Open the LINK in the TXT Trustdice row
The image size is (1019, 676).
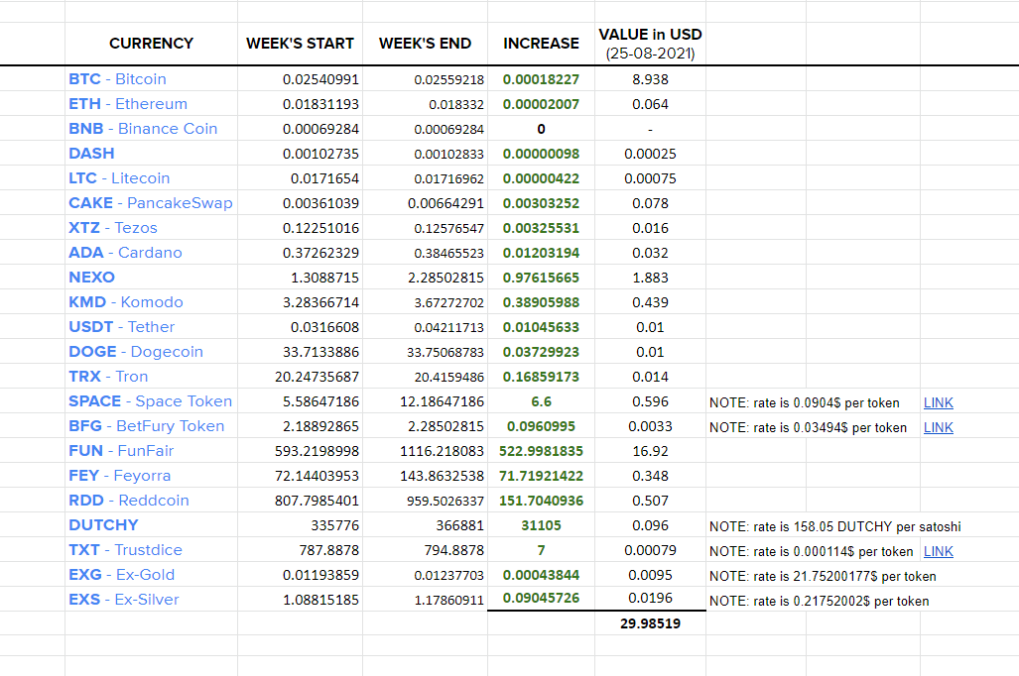(939, 551)
